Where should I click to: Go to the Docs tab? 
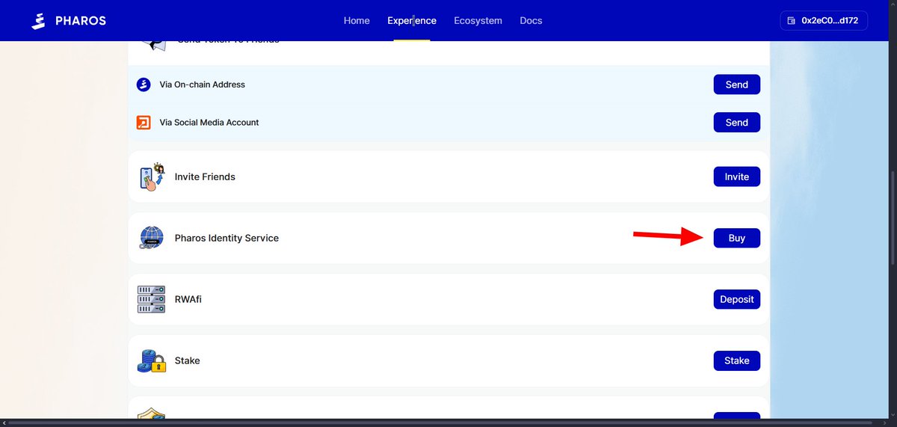point(531,21)
